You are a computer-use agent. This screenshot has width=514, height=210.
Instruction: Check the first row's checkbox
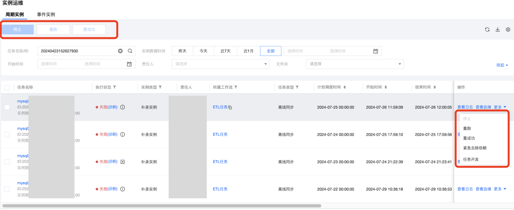click(7, 107)
